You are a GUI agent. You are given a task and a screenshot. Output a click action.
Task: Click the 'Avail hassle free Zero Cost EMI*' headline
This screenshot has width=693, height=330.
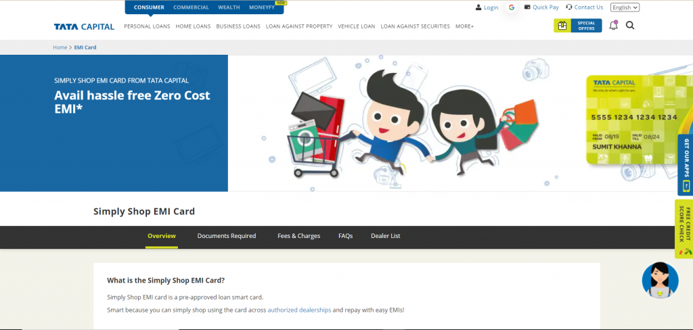132,101
